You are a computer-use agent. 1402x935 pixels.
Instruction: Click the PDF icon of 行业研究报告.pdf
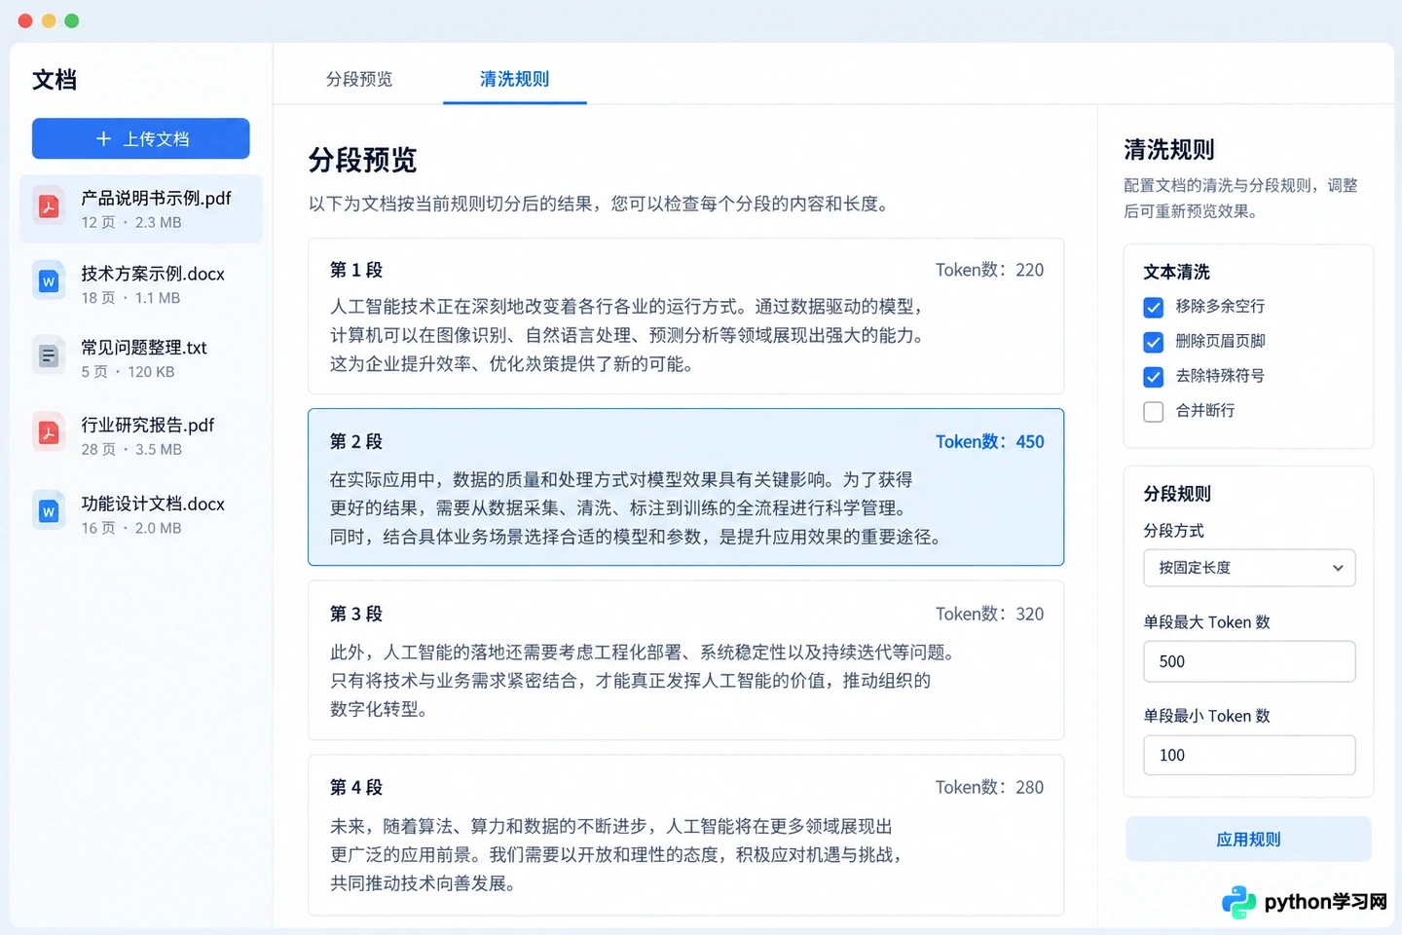pyautogui.click(x=49, y=433)
